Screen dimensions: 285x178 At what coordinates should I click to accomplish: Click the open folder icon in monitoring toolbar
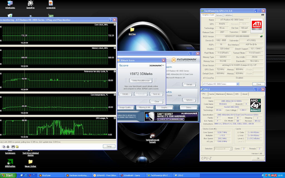coord(17,147)
